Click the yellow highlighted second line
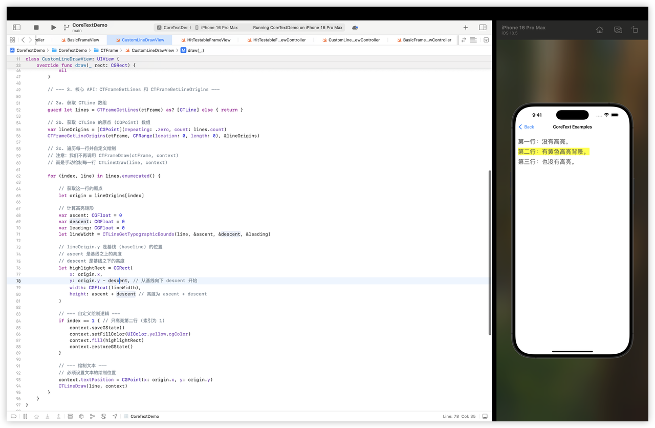Viewport: 655px width, 428px height. [554, 152]
